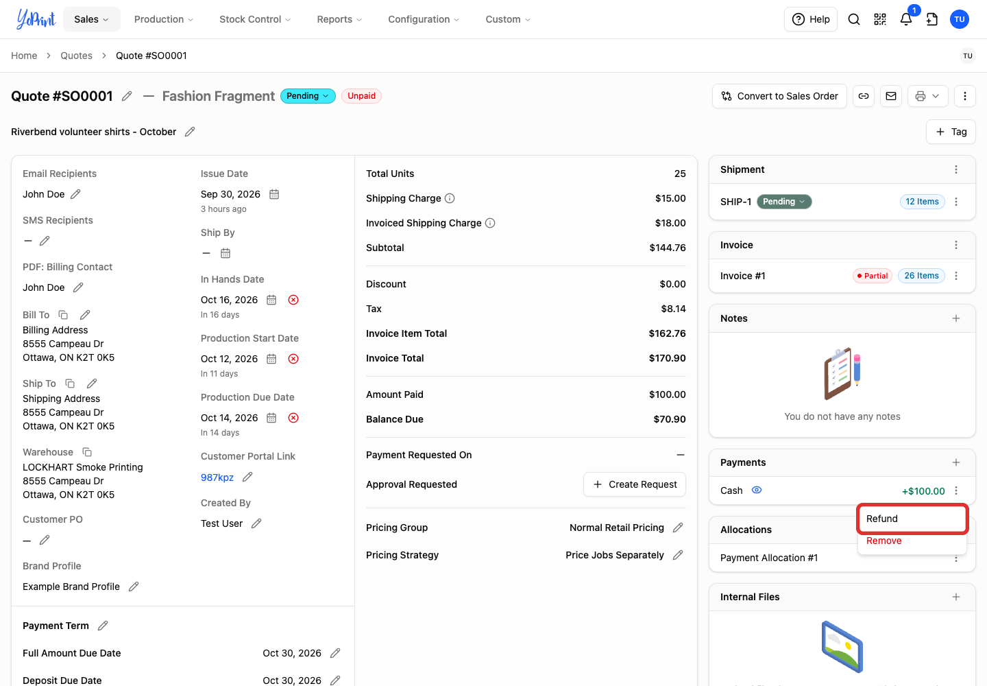Open the 987kpz portal link

click(x=217, y=477)
